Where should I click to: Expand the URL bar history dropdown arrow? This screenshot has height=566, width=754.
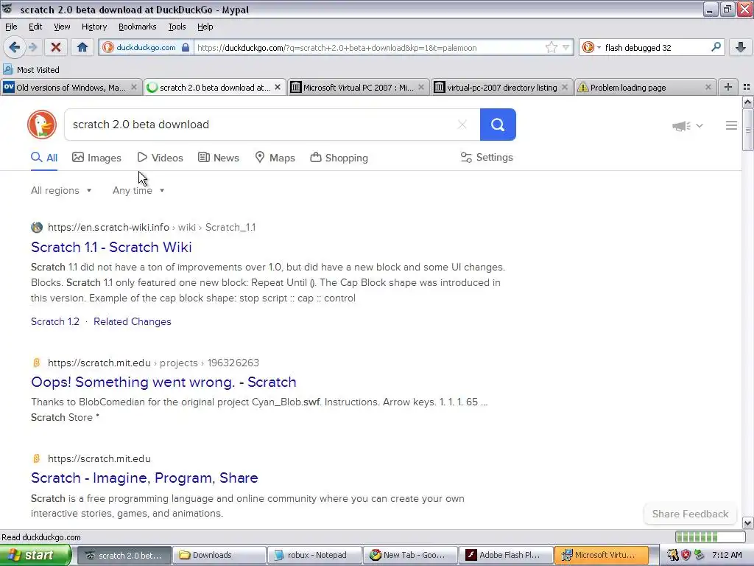[x=566, y=47]
